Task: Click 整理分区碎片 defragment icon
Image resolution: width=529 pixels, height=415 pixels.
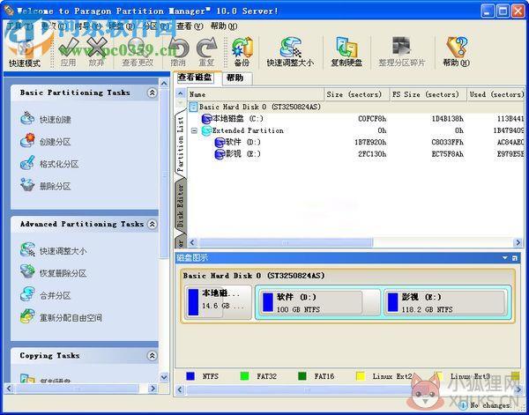Action: point(402,52)
